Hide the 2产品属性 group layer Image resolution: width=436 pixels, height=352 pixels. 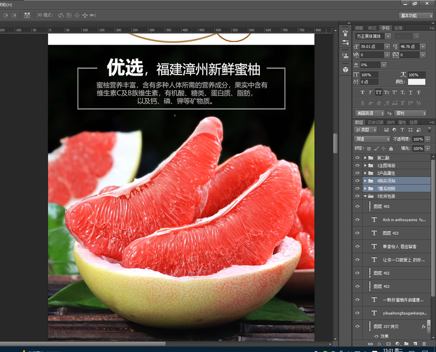(x=358, y=173)
